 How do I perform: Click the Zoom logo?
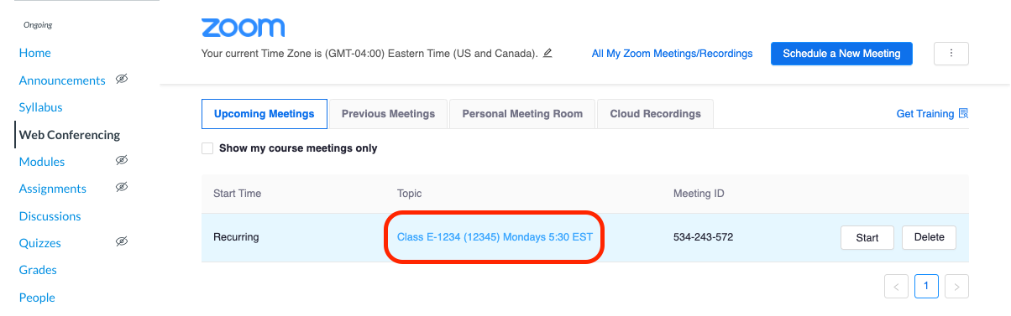click(243, 28)
